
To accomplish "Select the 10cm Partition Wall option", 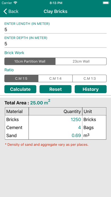I will point(30,61).
